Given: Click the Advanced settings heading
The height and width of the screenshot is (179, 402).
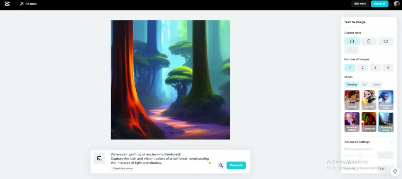Looking at the screenshot, I should click(x=357, y=142).
